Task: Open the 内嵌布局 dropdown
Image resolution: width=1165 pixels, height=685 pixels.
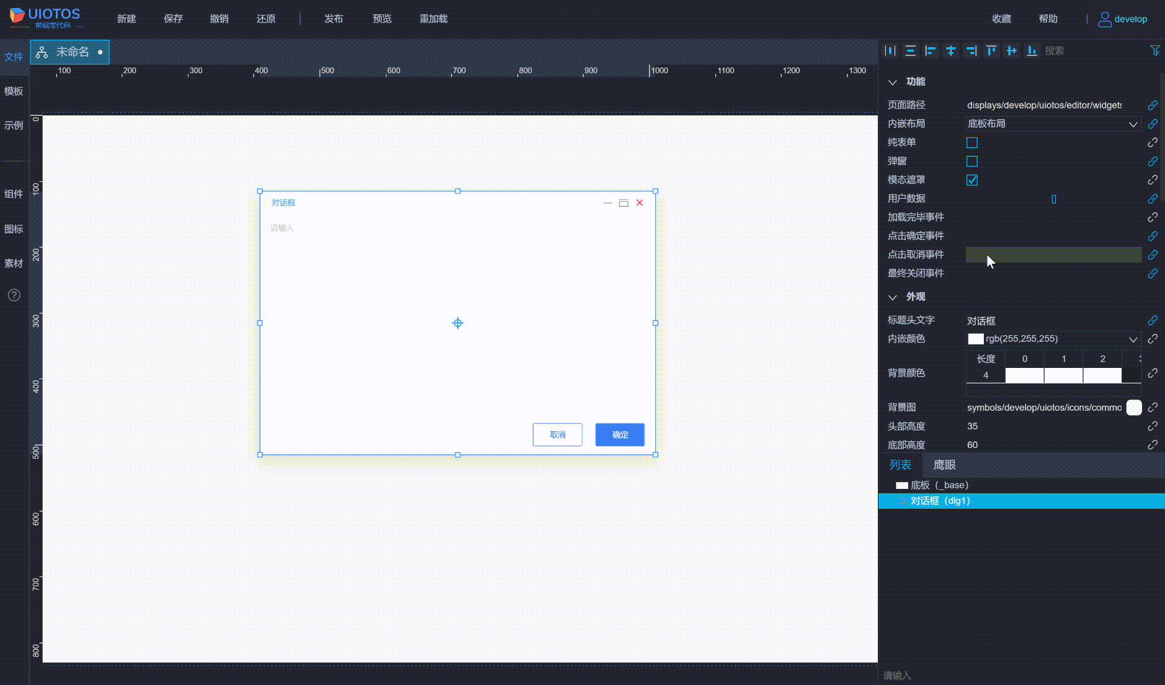Action: (x=1053, y=124)
